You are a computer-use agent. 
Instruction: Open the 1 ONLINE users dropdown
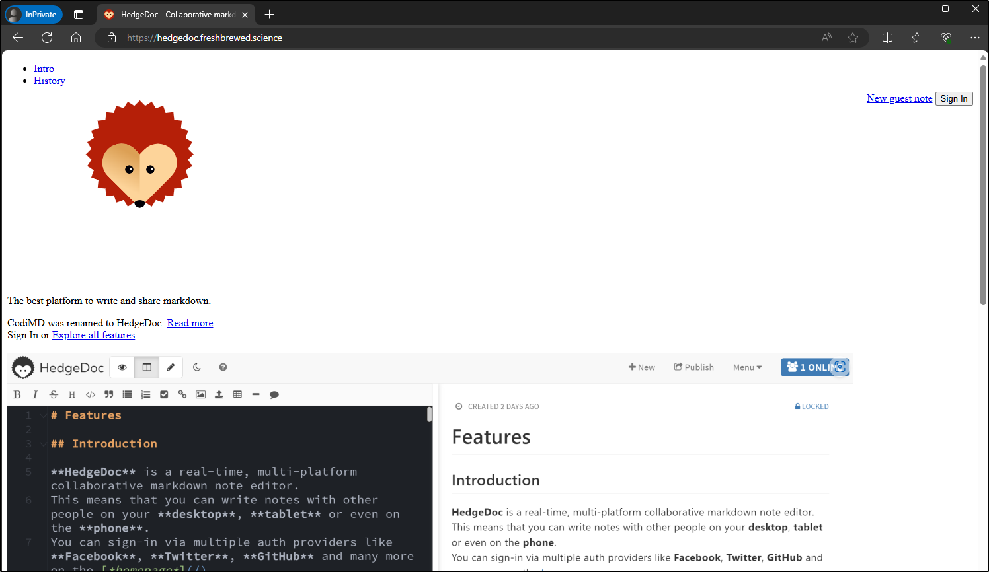(x=814, y=367)
